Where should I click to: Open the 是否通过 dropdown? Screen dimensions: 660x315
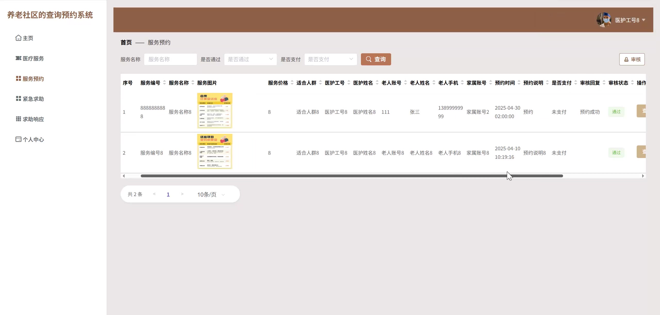point(250,59)
